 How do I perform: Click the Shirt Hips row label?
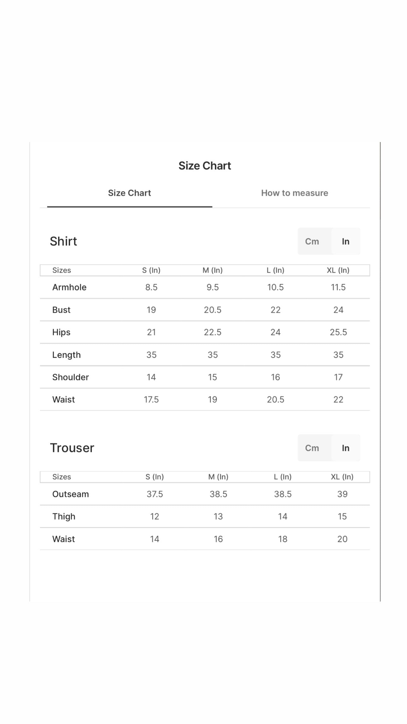61,332
